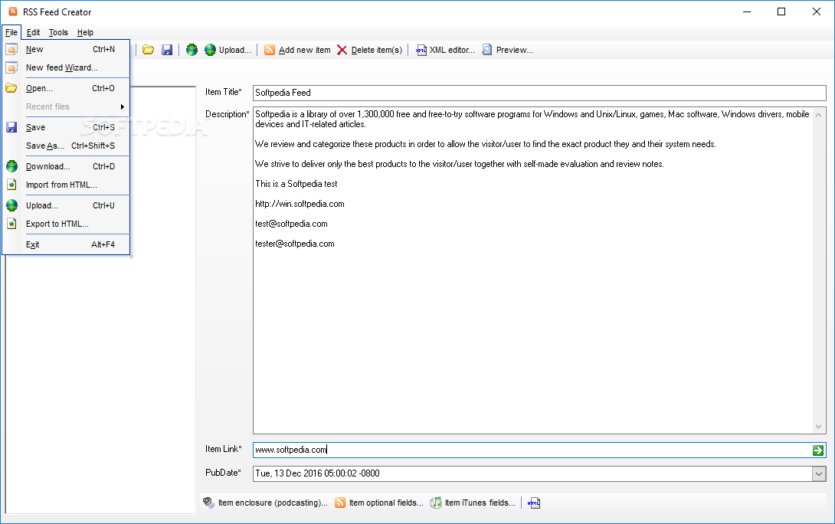Click the Upload globe icon in menu
Screen dimensions: 835x524
11,205
